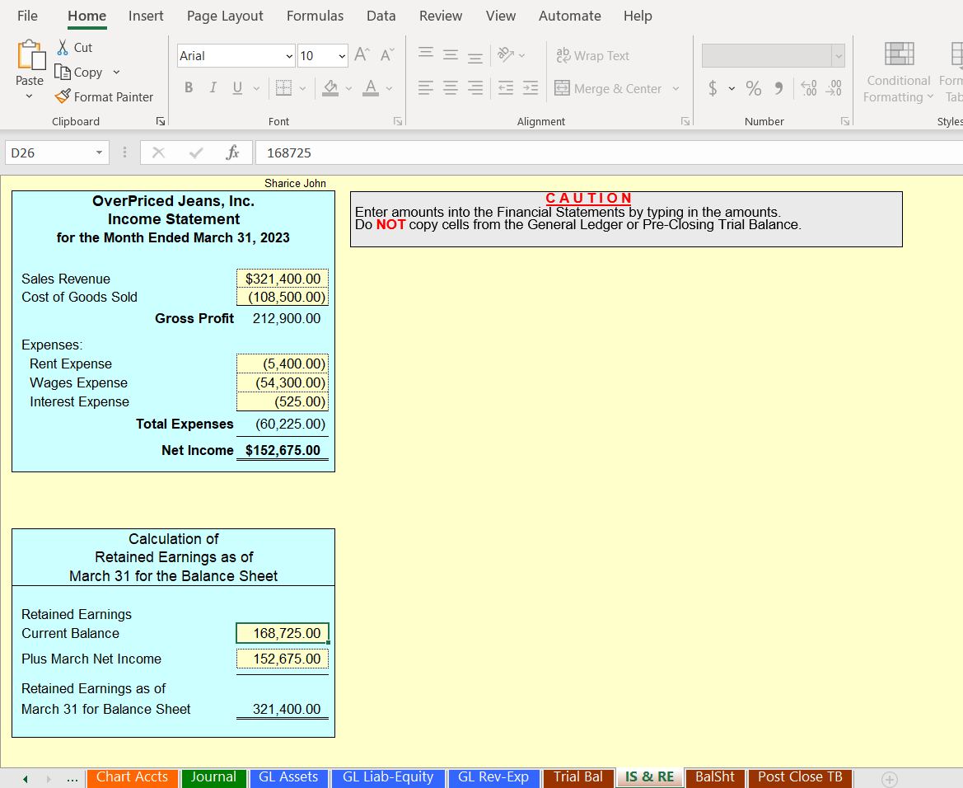The width and height of the screenshot is (963, 788).
Task: Confirm formula entry with the checkmark
Action: (196, 152)
